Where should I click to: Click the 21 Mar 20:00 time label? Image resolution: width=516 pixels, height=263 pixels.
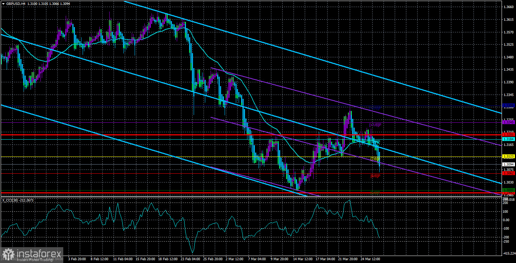[348, 259]
